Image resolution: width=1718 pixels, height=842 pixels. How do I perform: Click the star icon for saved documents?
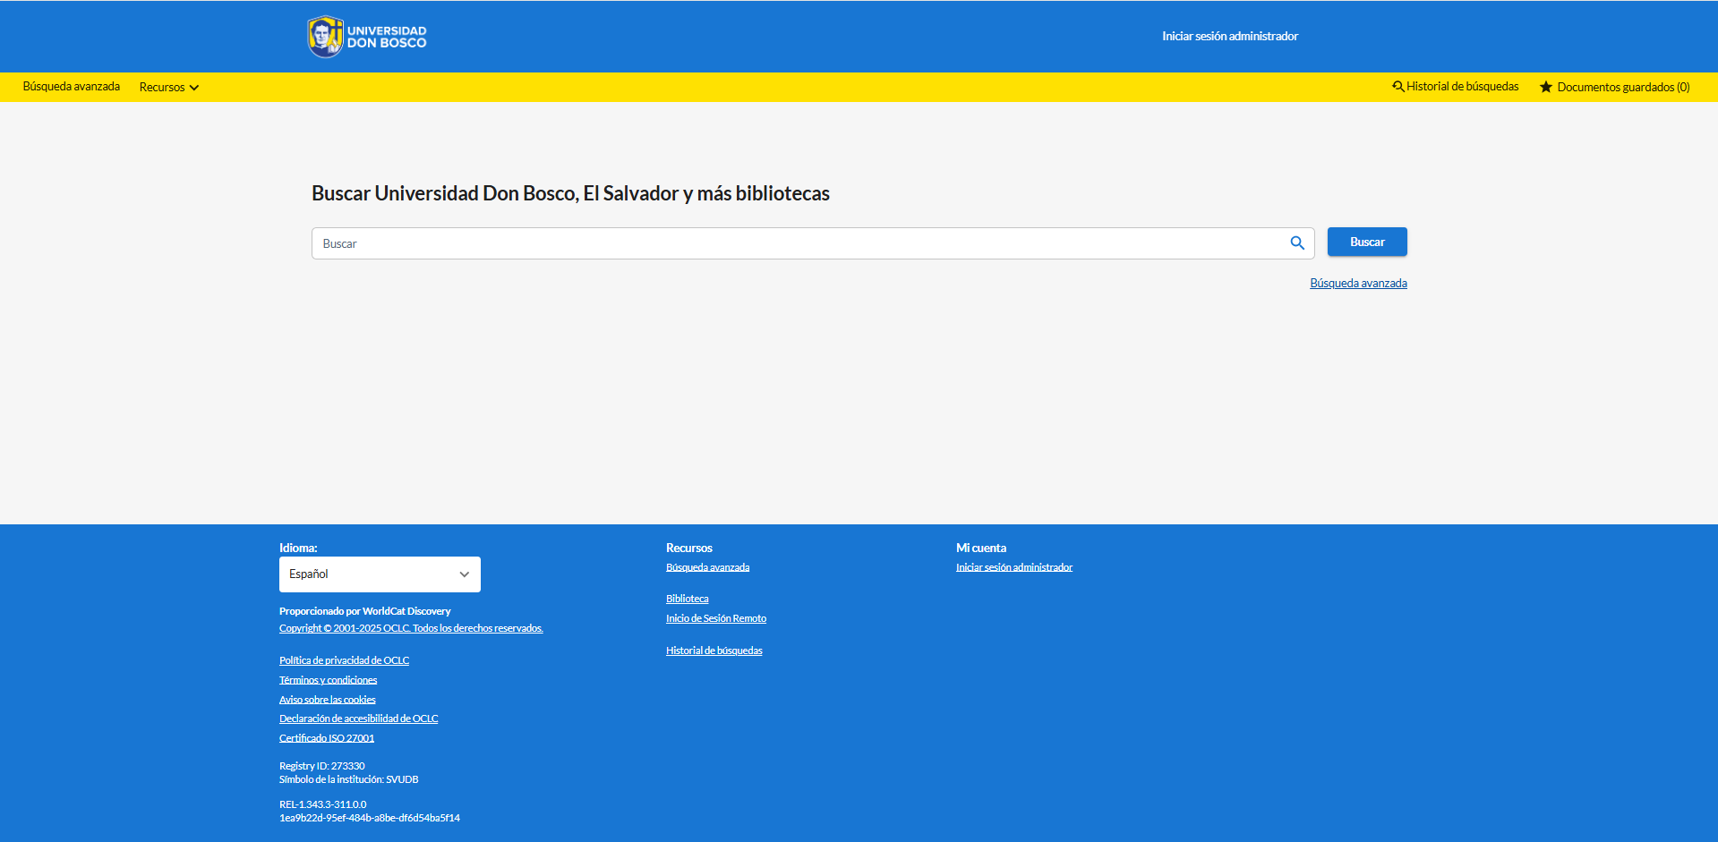click(x=1545, y=87)
